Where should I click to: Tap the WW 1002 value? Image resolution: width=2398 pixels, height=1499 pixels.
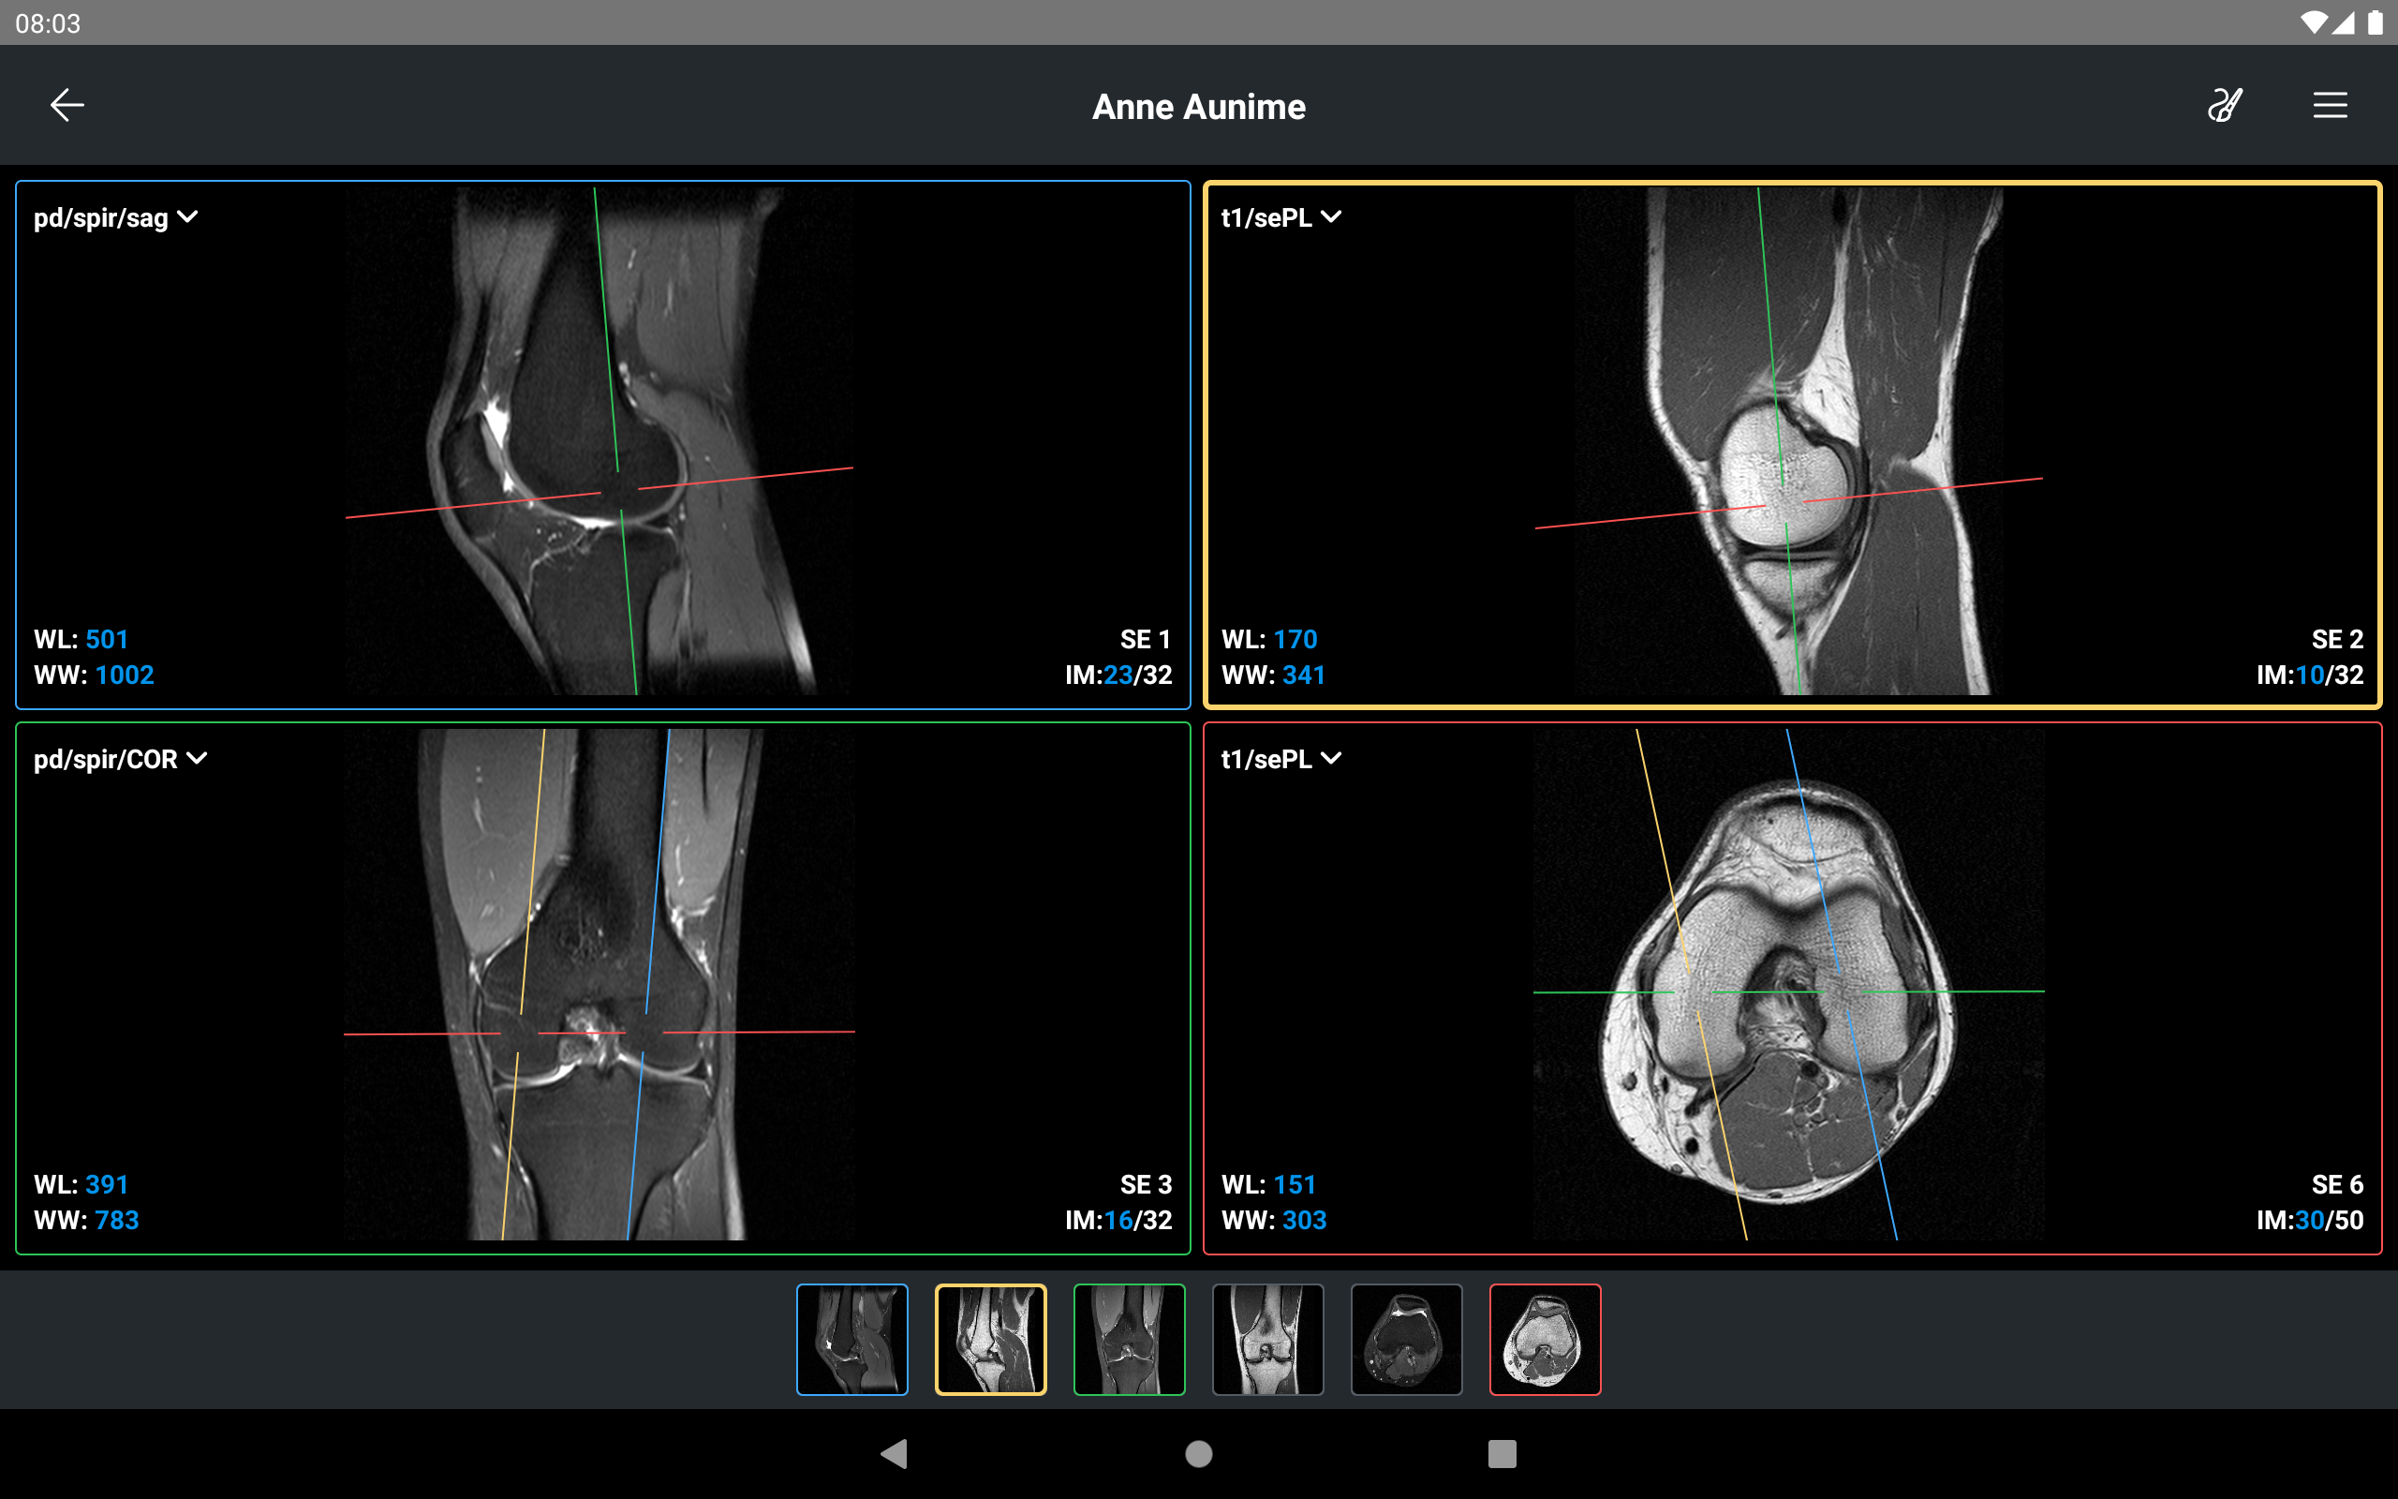(125, 675)
